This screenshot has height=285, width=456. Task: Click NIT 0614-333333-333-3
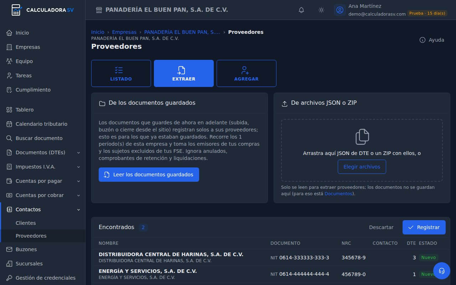pos(300,258)
